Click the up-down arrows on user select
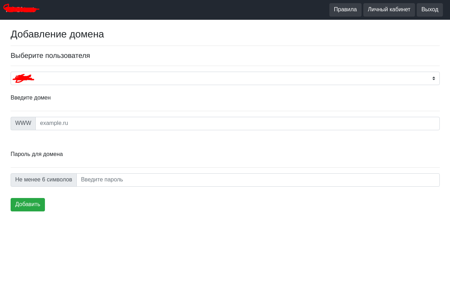 433,78
